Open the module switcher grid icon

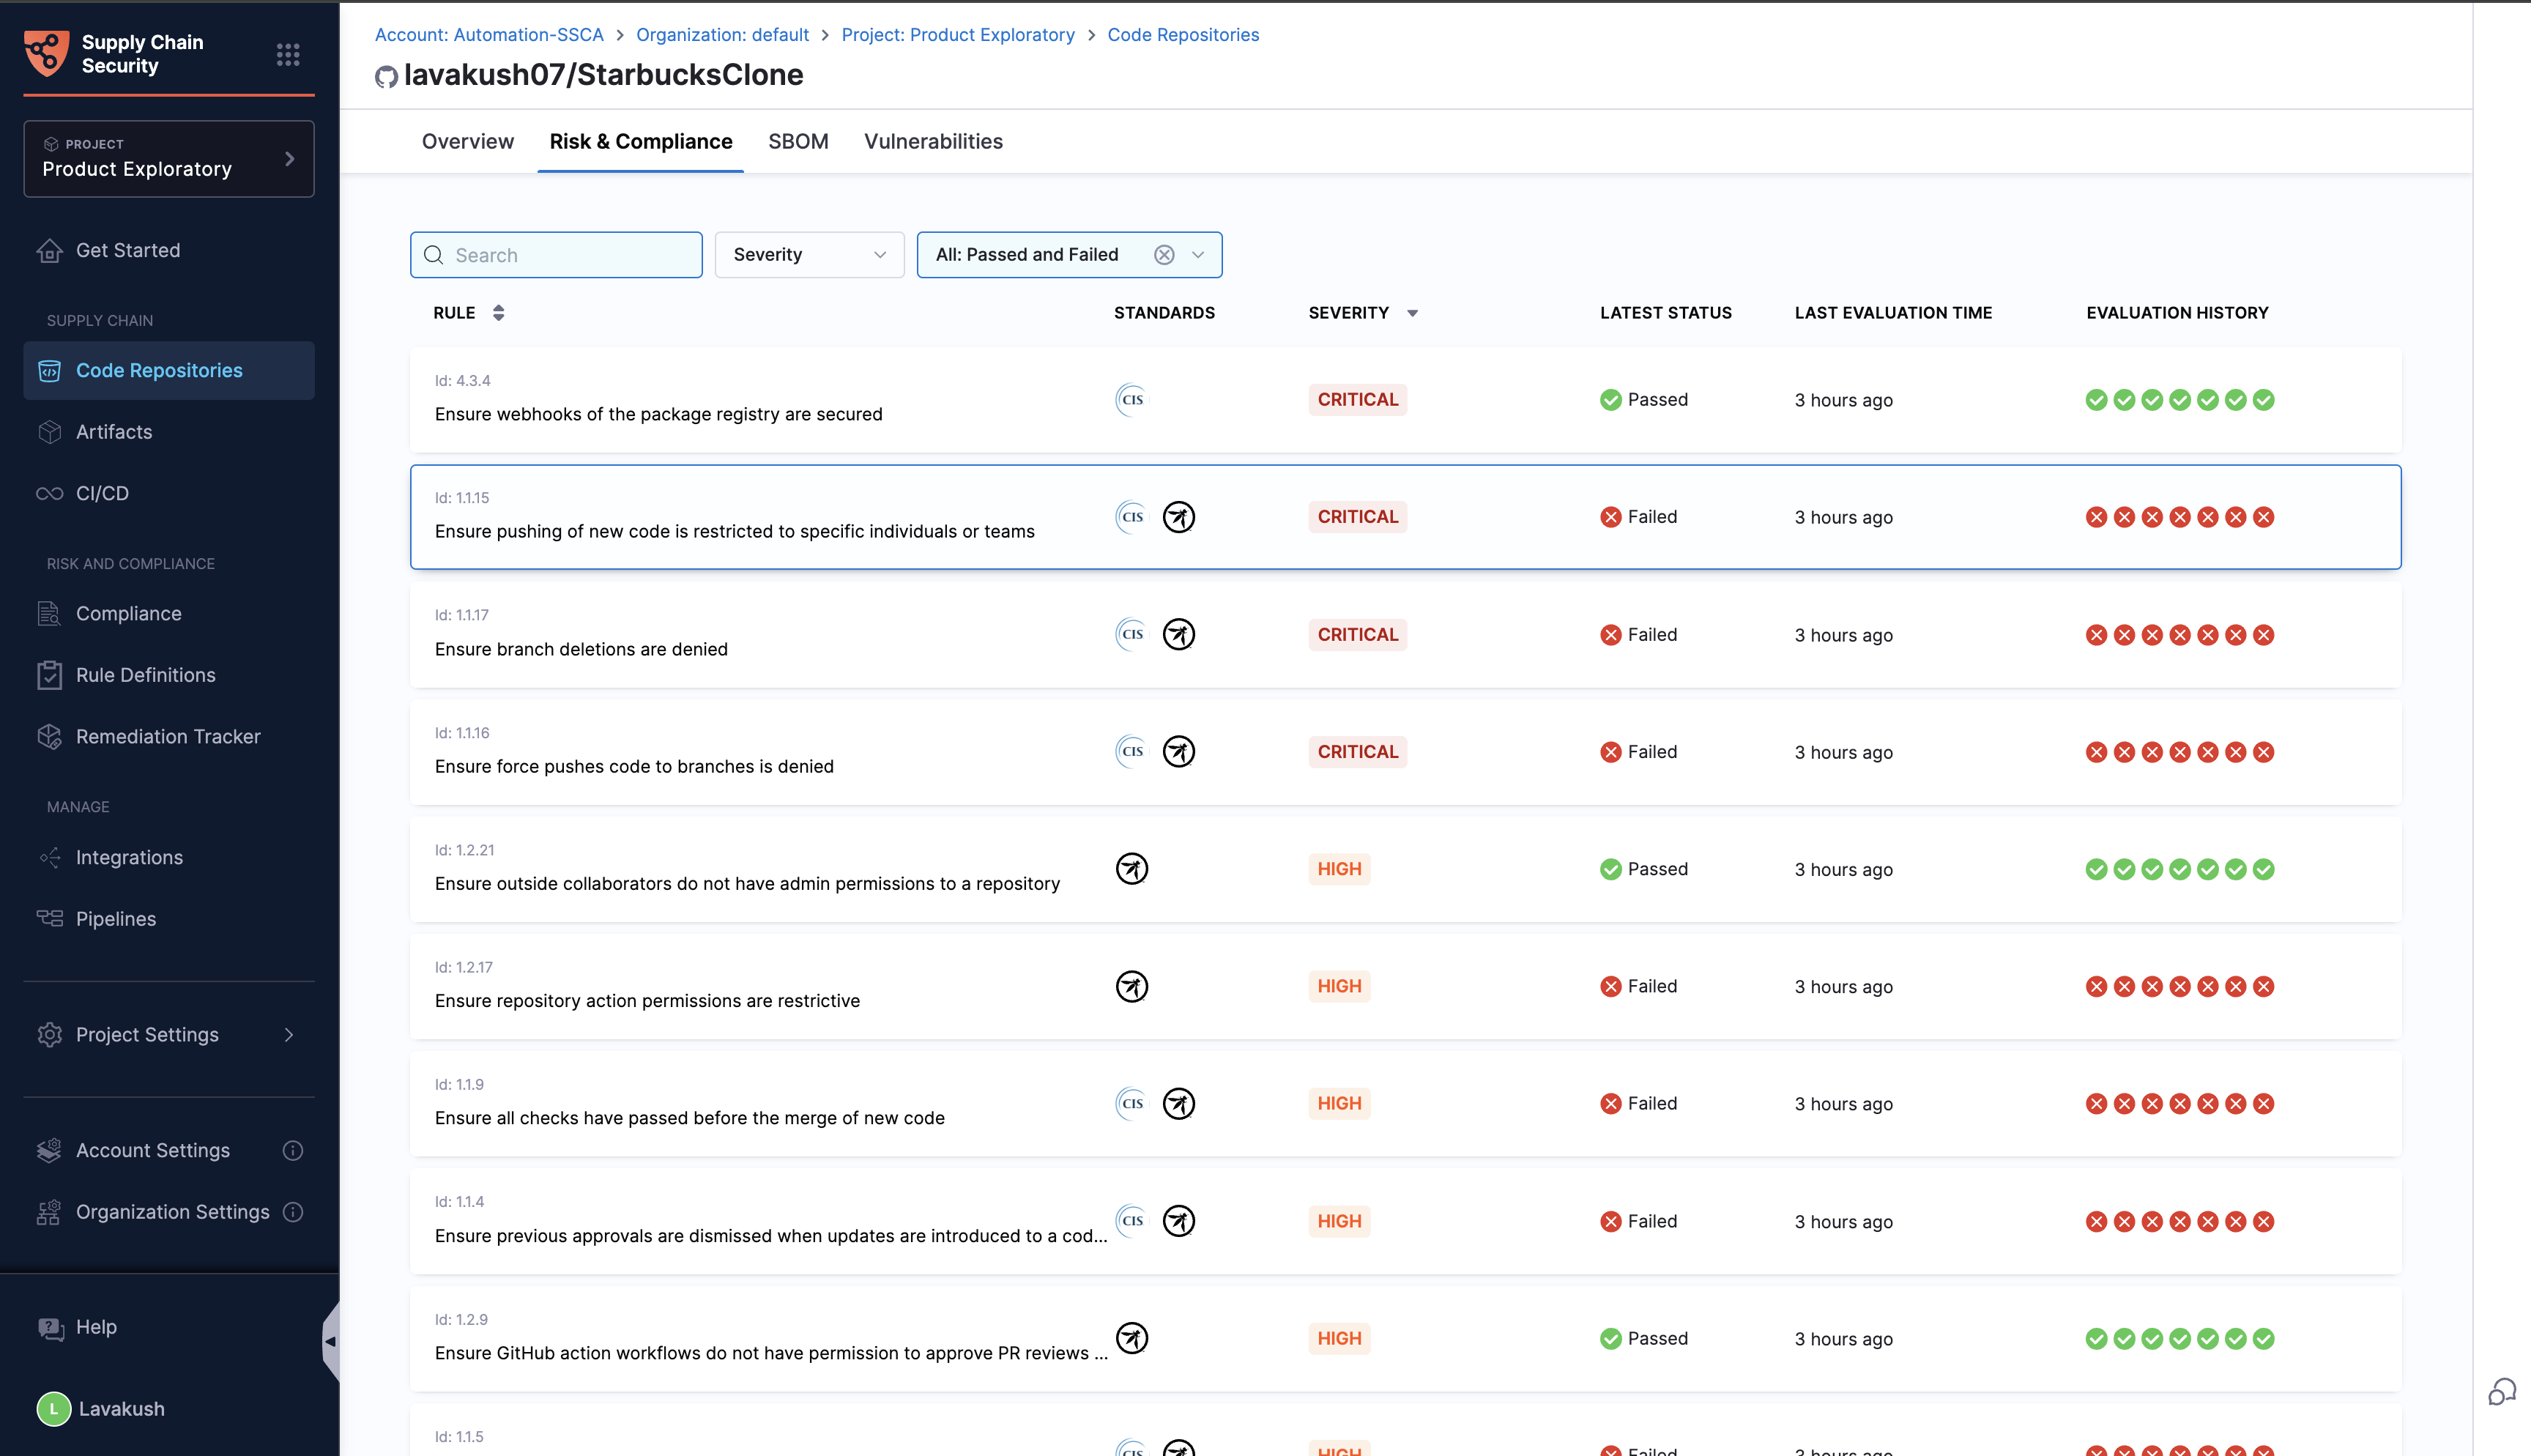288,54
